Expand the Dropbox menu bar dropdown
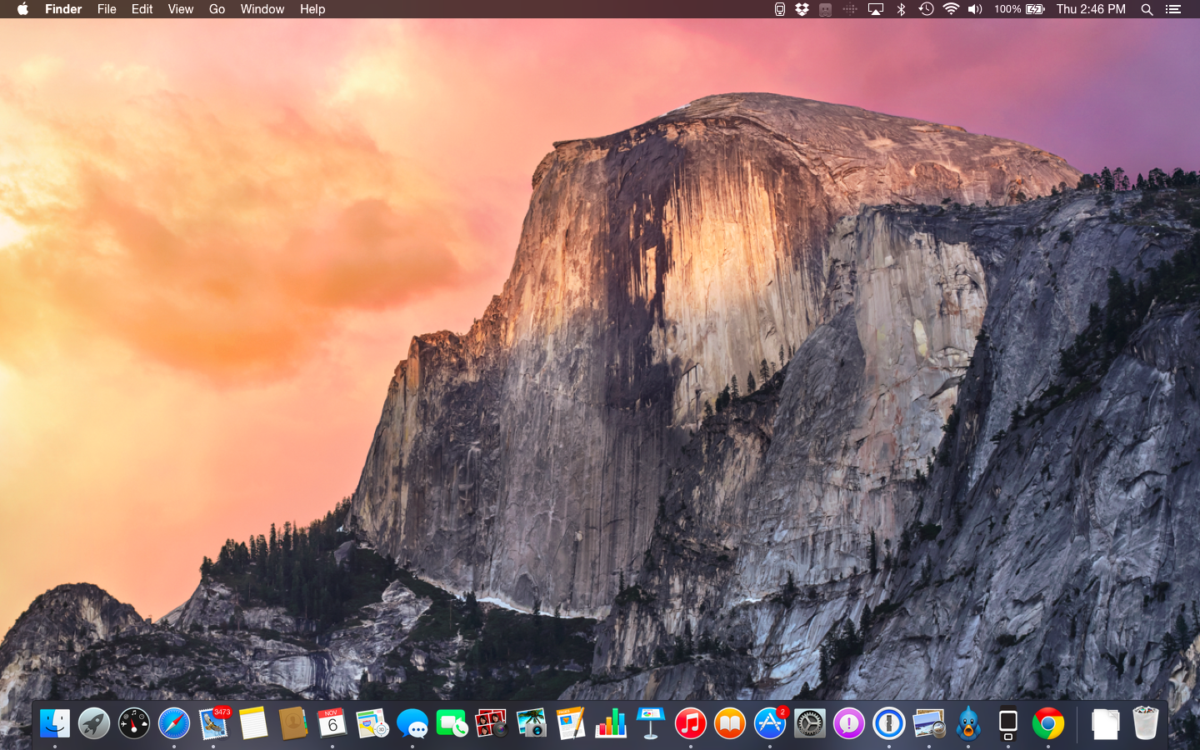The width and height of the screenshot is (1200, 750). click(x=802, y=9)
